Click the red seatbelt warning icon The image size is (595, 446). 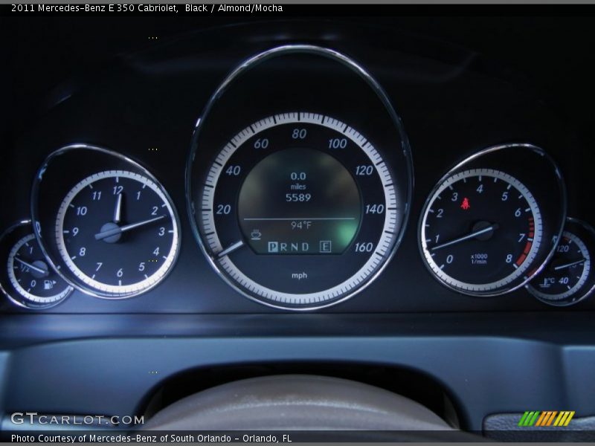[x=466, y=203]
